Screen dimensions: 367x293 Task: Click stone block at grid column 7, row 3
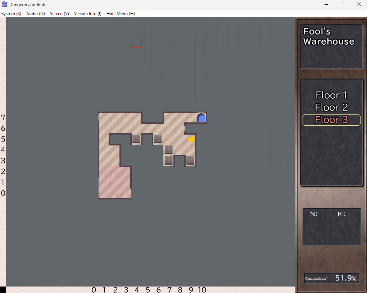[169, 160]
